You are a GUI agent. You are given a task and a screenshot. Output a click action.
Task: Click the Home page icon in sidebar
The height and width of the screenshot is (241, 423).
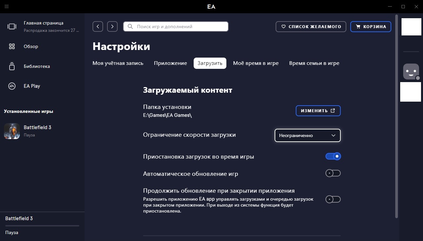[12, 26]
